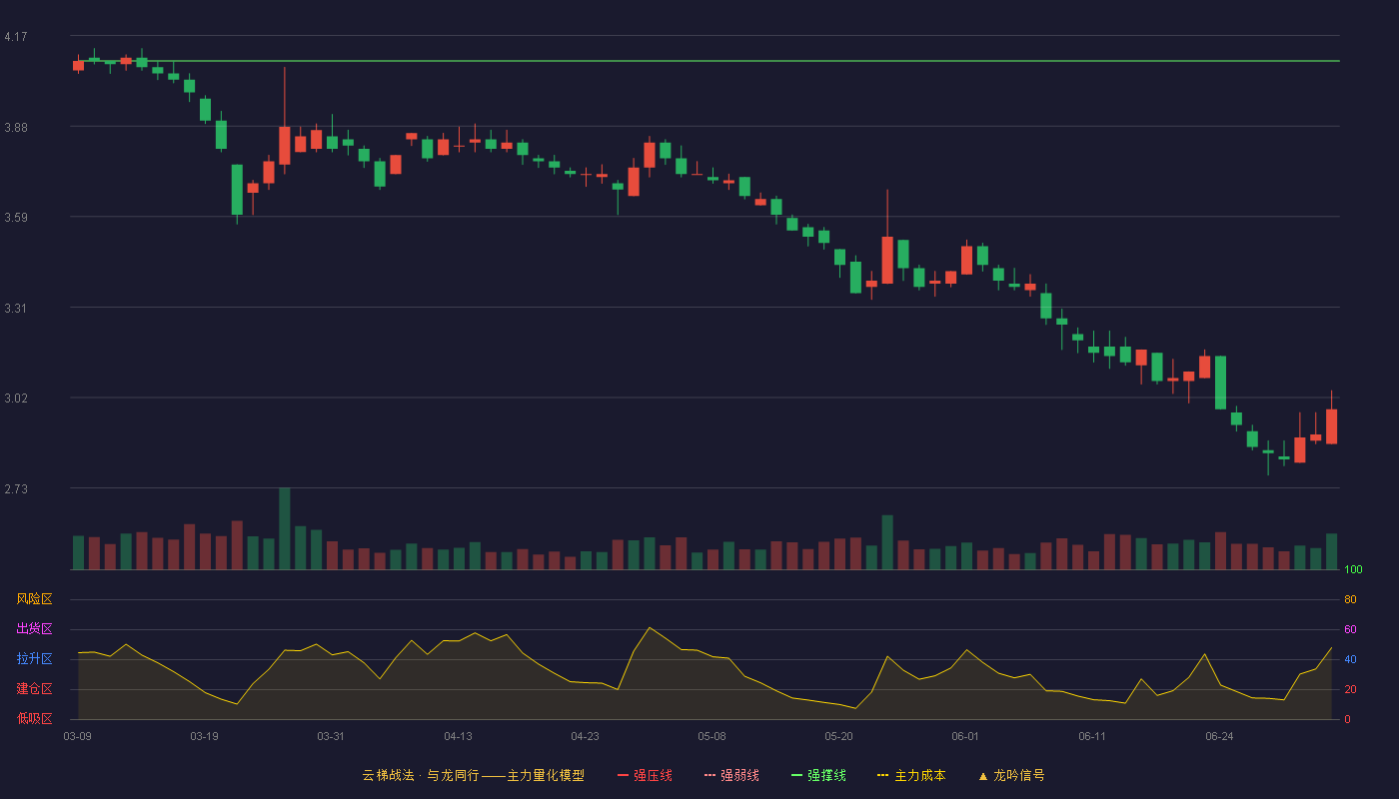This screenshot has width=1399, height=799.
Task: Click the 低吸区 zone label
Action: coord(34,718)
